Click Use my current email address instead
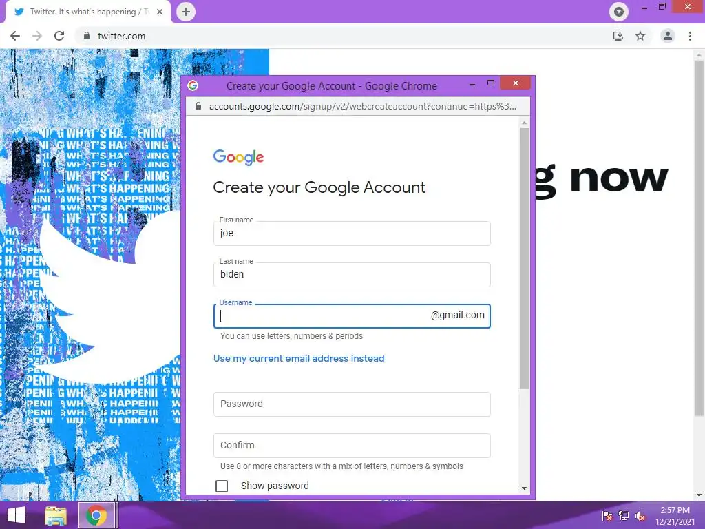This screenshot has height=529, width=705. point(299,358)
